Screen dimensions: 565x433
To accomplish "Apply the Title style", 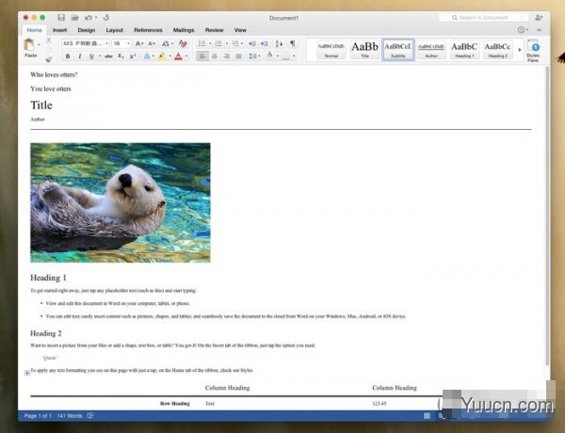I will pos(364,49).
